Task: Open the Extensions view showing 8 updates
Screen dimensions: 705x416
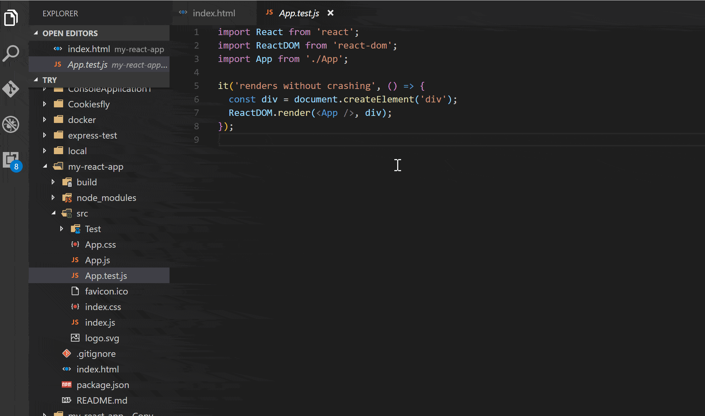Action: [x=11, y=159]
